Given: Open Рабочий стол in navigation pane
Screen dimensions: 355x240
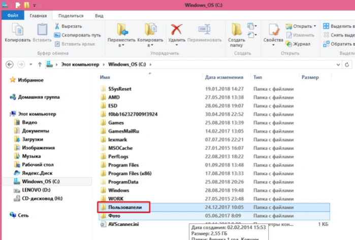Looking at the screenshot, I should [34, 165].
